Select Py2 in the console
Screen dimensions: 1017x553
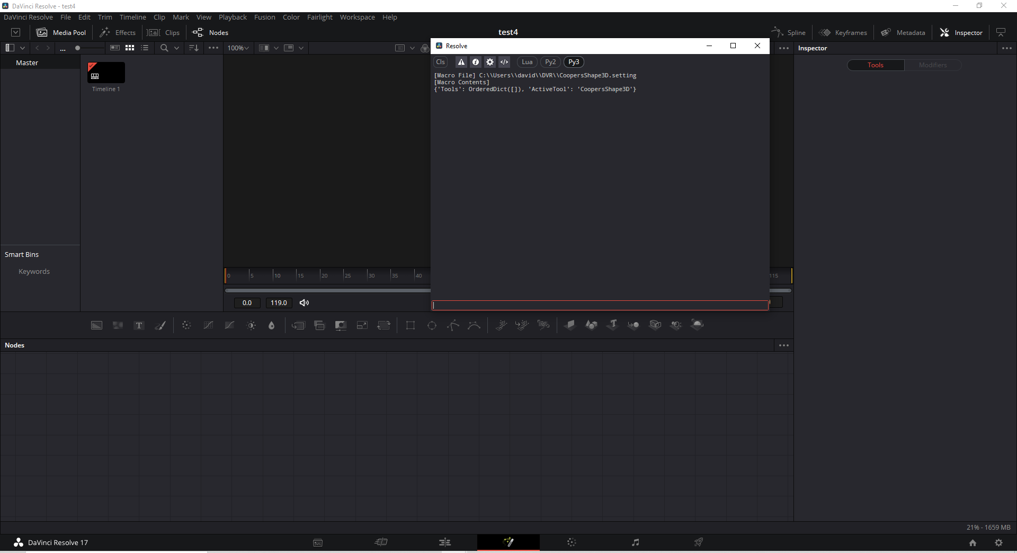coord(550,62)
